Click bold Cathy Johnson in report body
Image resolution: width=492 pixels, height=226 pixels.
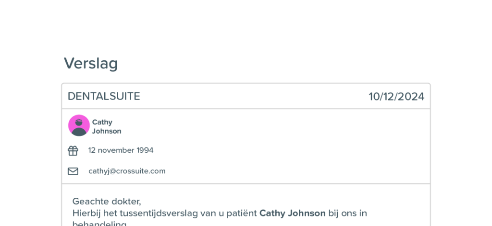point(293,213)
